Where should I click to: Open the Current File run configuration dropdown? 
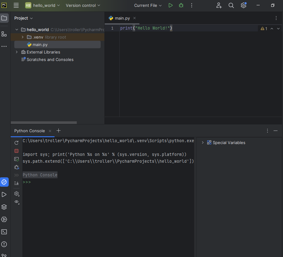(148, 5)
